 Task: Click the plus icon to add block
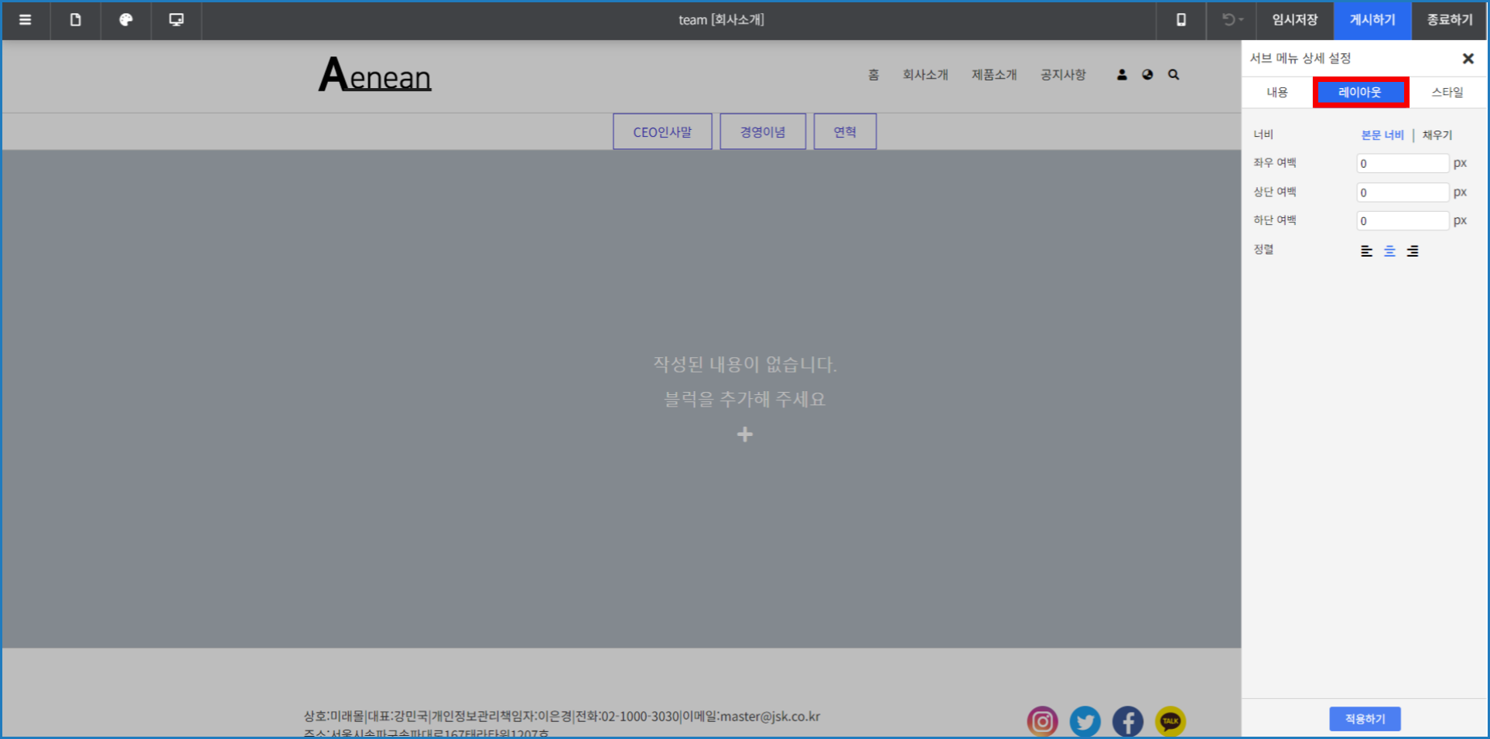pos(745,434)
